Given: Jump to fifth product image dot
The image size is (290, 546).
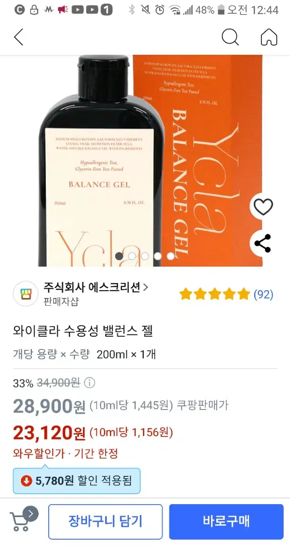Looking at the screenshot, I should 170,256.
